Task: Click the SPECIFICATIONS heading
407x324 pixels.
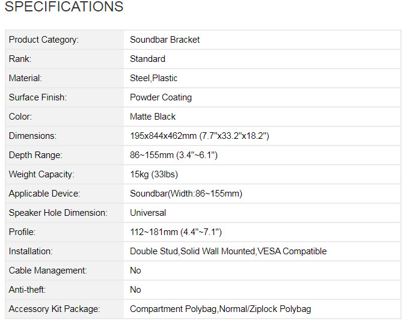Action: 64,7
